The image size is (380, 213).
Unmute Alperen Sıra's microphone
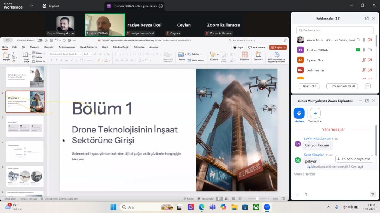(364, 60)
